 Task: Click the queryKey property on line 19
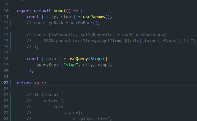(46, 65)
